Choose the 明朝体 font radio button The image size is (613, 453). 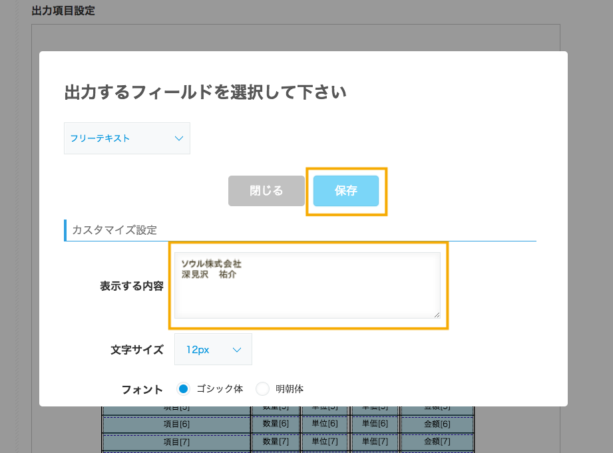coord(263,389)
